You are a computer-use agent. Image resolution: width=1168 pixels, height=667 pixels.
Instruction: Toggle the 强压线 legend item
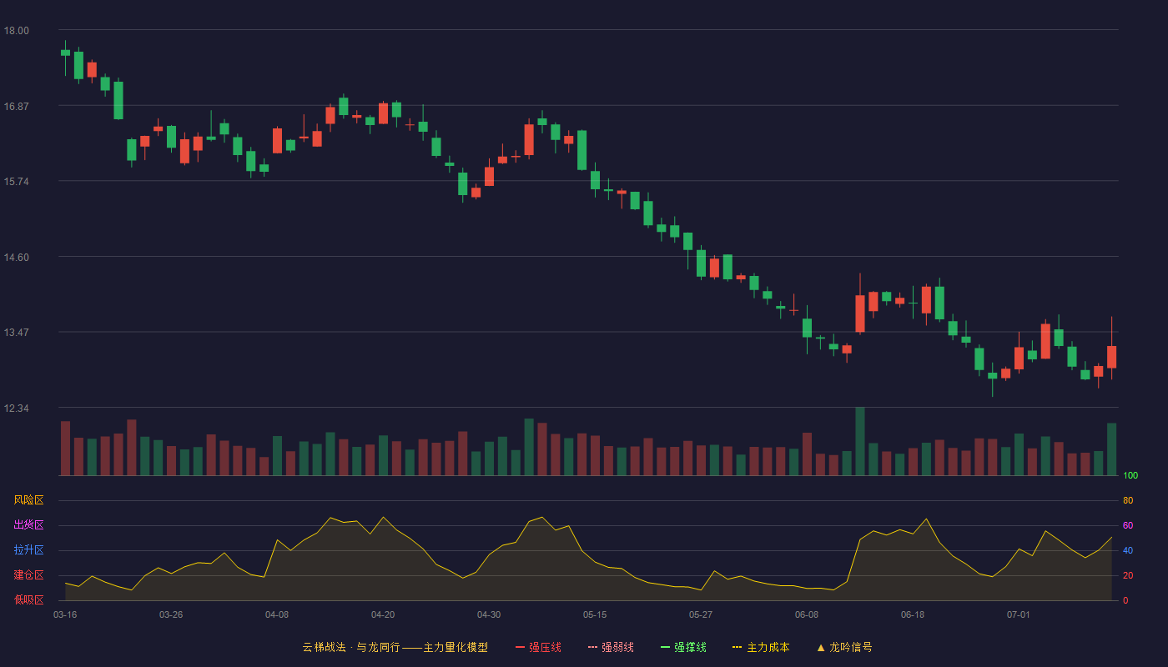pyautogui.click(x=538, y=647)
